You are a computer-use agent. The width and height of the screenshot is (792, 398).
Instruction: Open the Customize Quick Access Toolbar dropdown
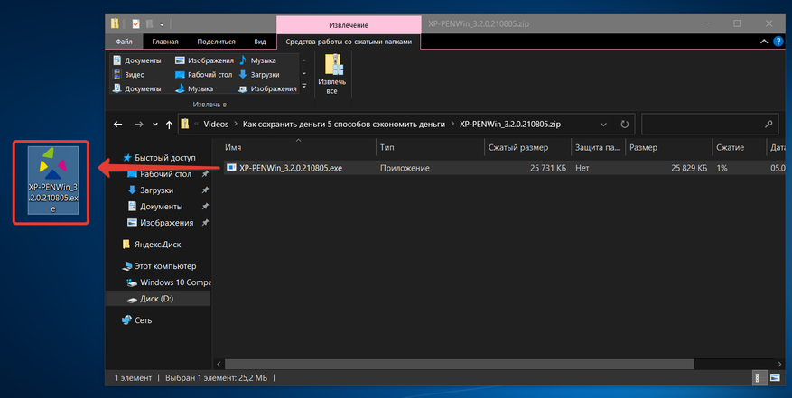click(x=162, y=24)
